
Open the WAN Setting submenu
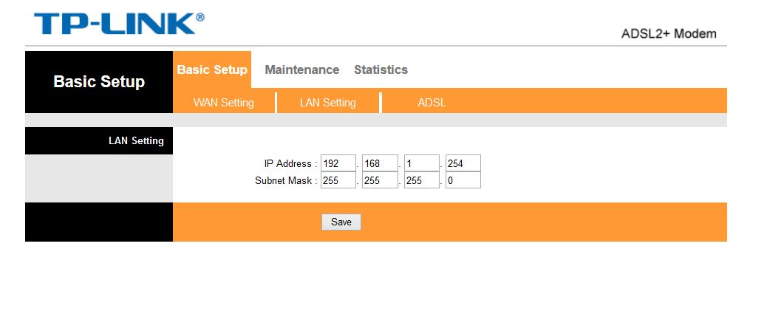click(223, 103)
